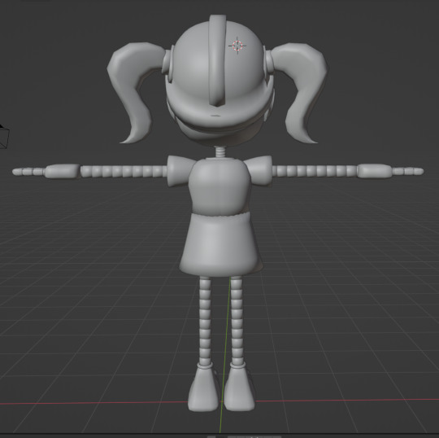This screenshot has width=439, height=438.
Task: Select the forearm piece on the left side
Action: (62, 171)
